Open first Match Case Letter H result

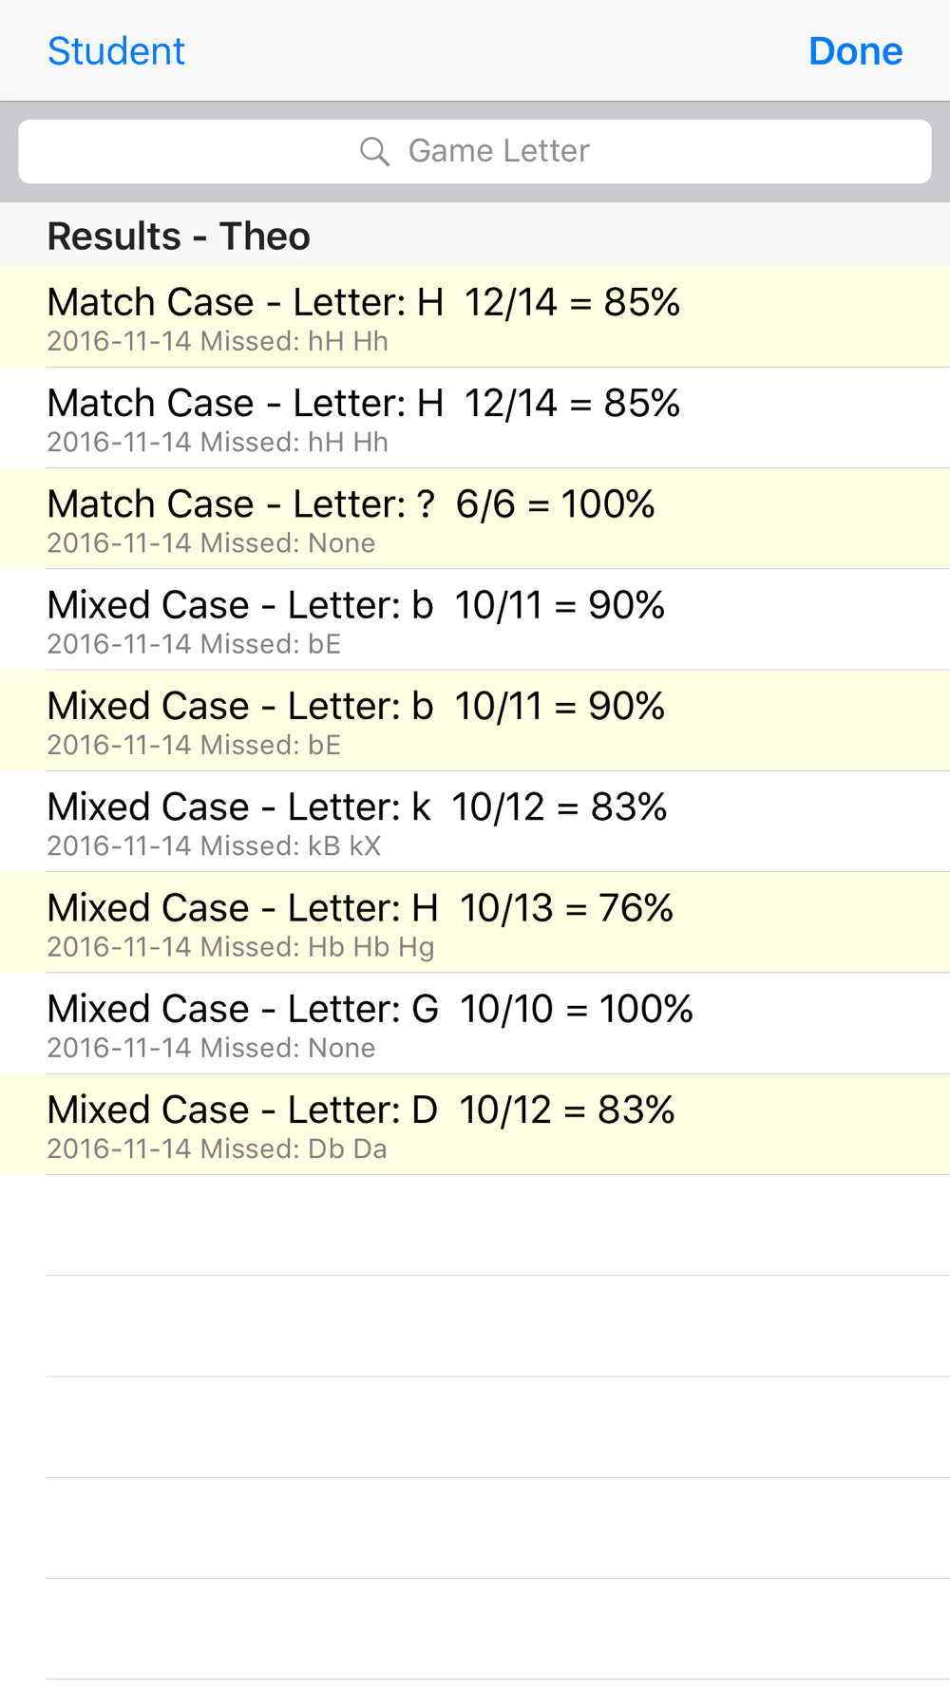coord(475,317)
